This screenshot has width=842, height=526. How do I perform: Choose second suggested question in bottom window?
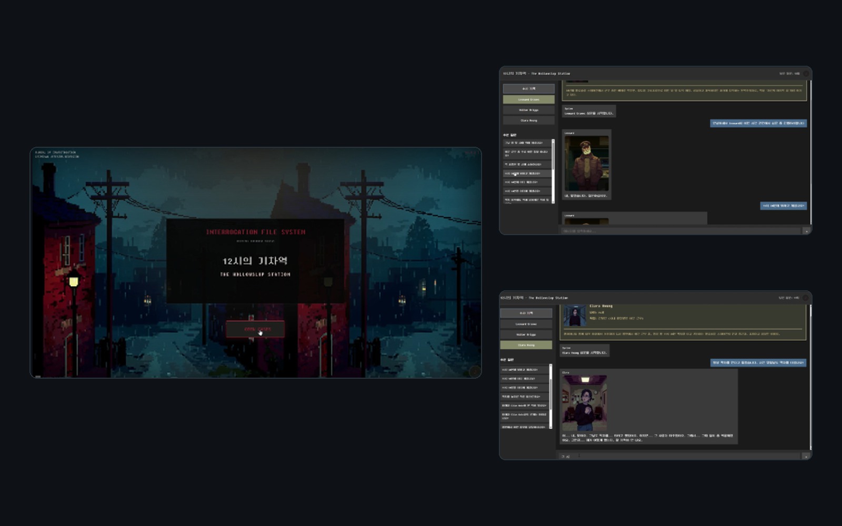coord(524,379)
